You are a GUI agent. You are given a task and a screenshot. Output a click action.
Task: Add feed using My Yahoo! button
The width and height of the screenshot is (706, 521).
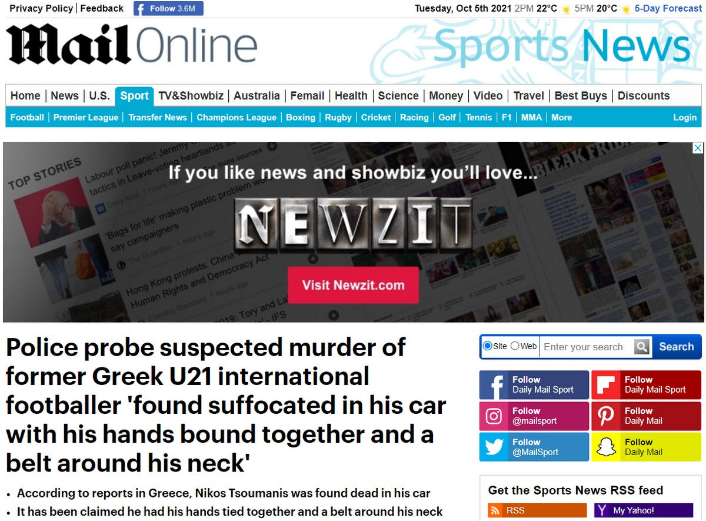coord(644,510)
